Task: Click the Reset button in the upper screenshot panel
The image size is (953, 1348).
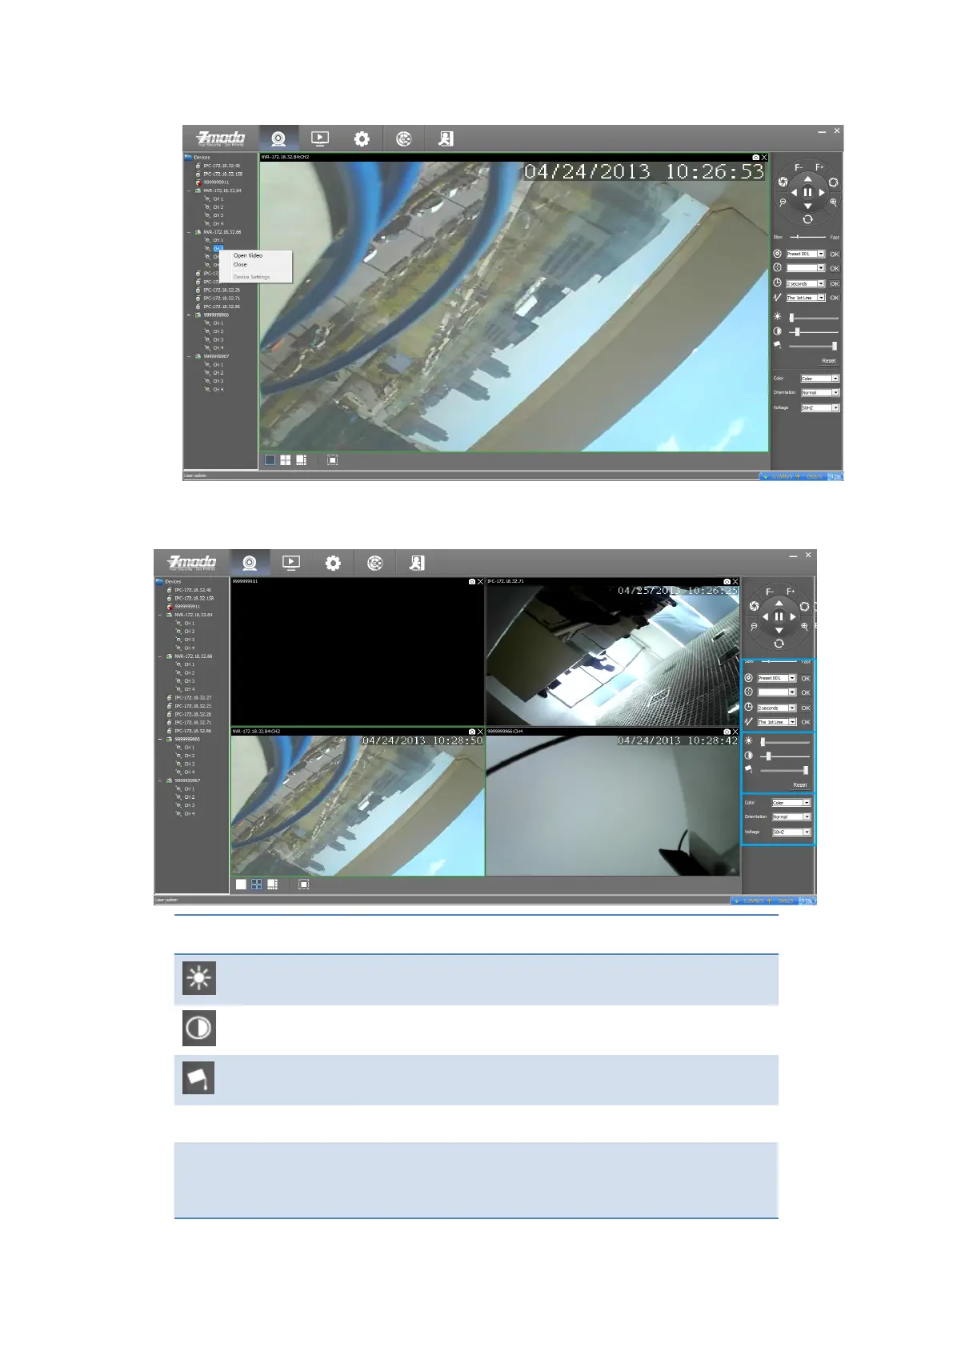Action: point(828,360)
